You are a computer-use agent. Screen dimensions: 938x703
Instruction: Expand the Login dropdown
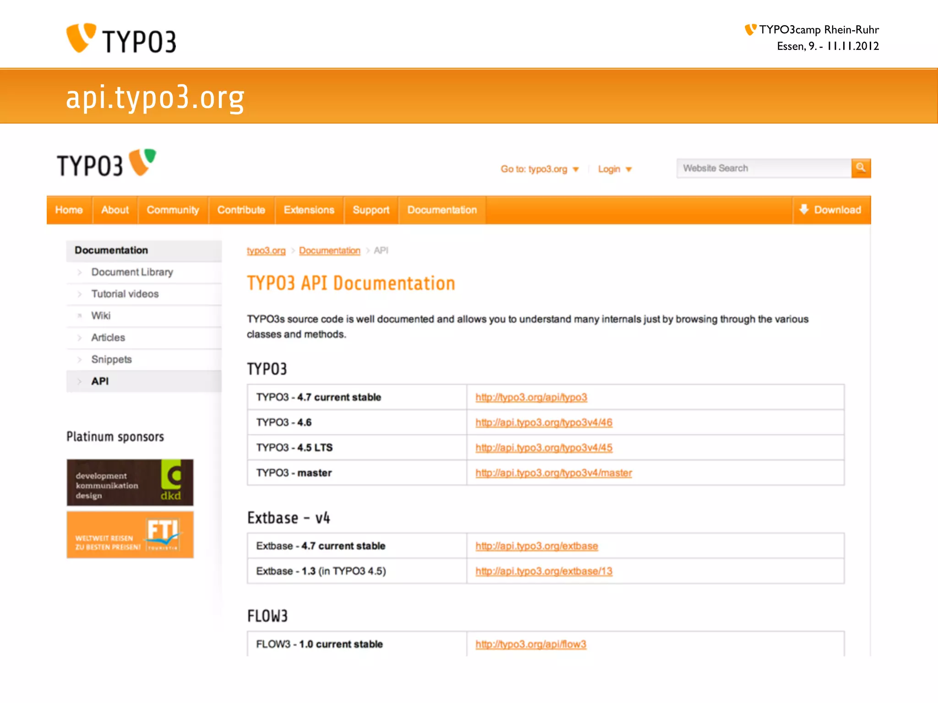[x=615, y=169]
